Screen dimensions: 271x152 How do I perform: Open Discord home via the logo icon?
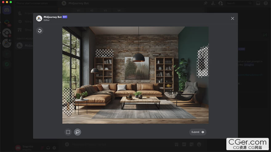tap(7, 10)
